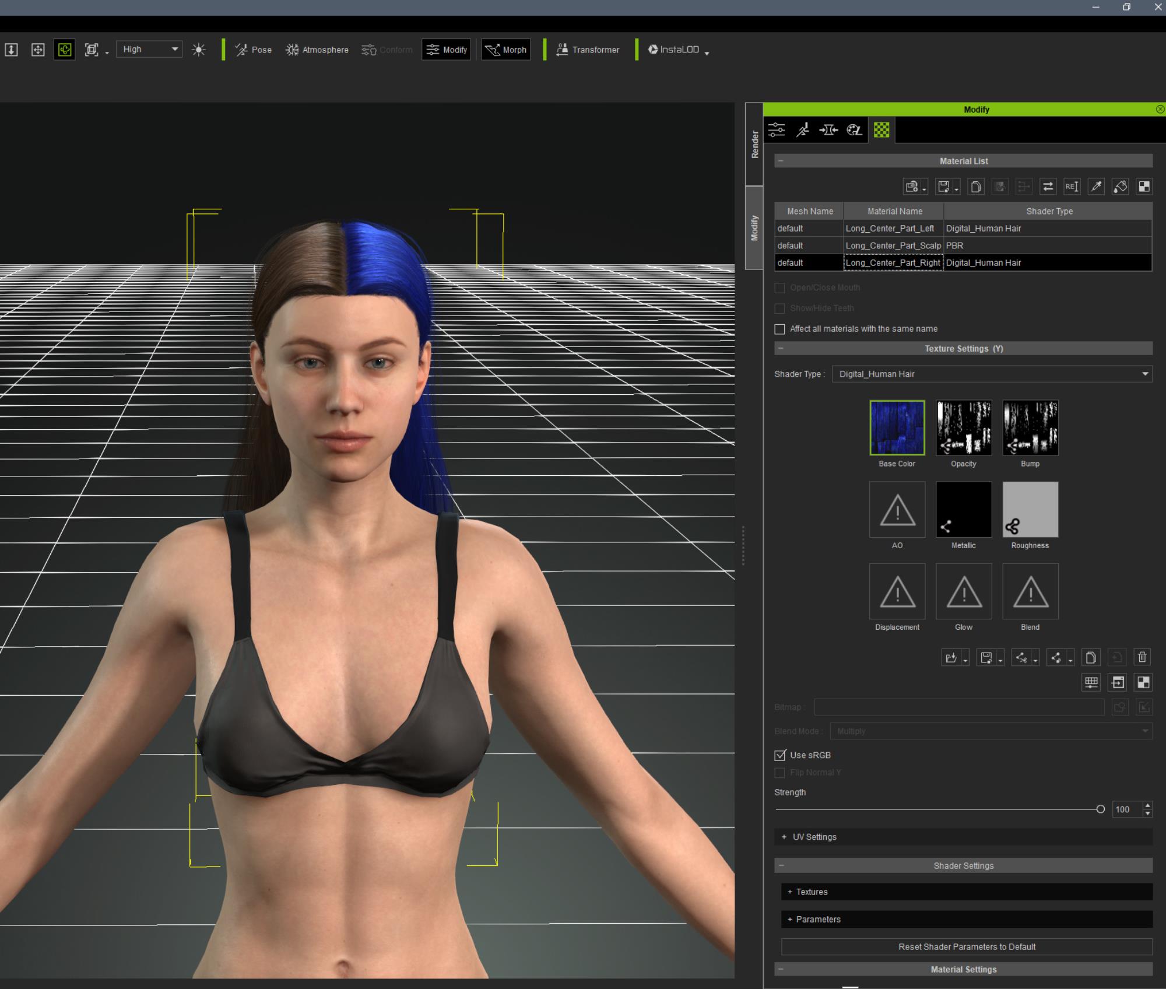Click the checkerboard icon below texture toolbar
Image resolution: width=1166 pixels, height=989 pixels.
tap(1143, 682)
